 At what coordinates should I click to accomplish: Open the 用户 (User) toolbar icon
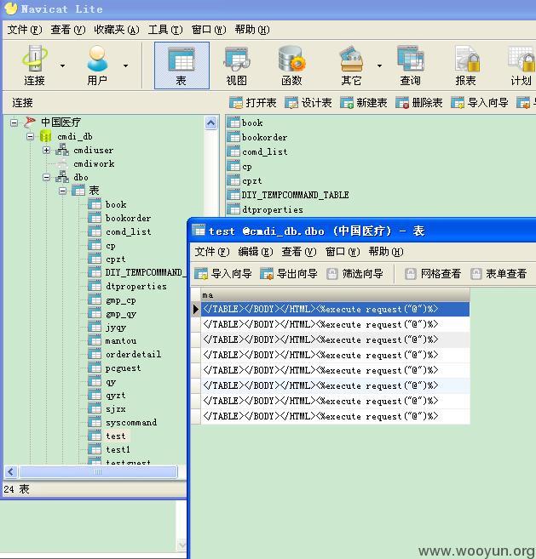pos(97,66)
